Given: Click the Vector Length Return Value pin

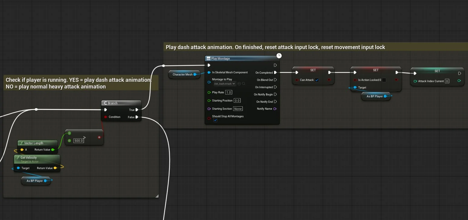Looking at the screenshot, I should [x=53, y=150].
